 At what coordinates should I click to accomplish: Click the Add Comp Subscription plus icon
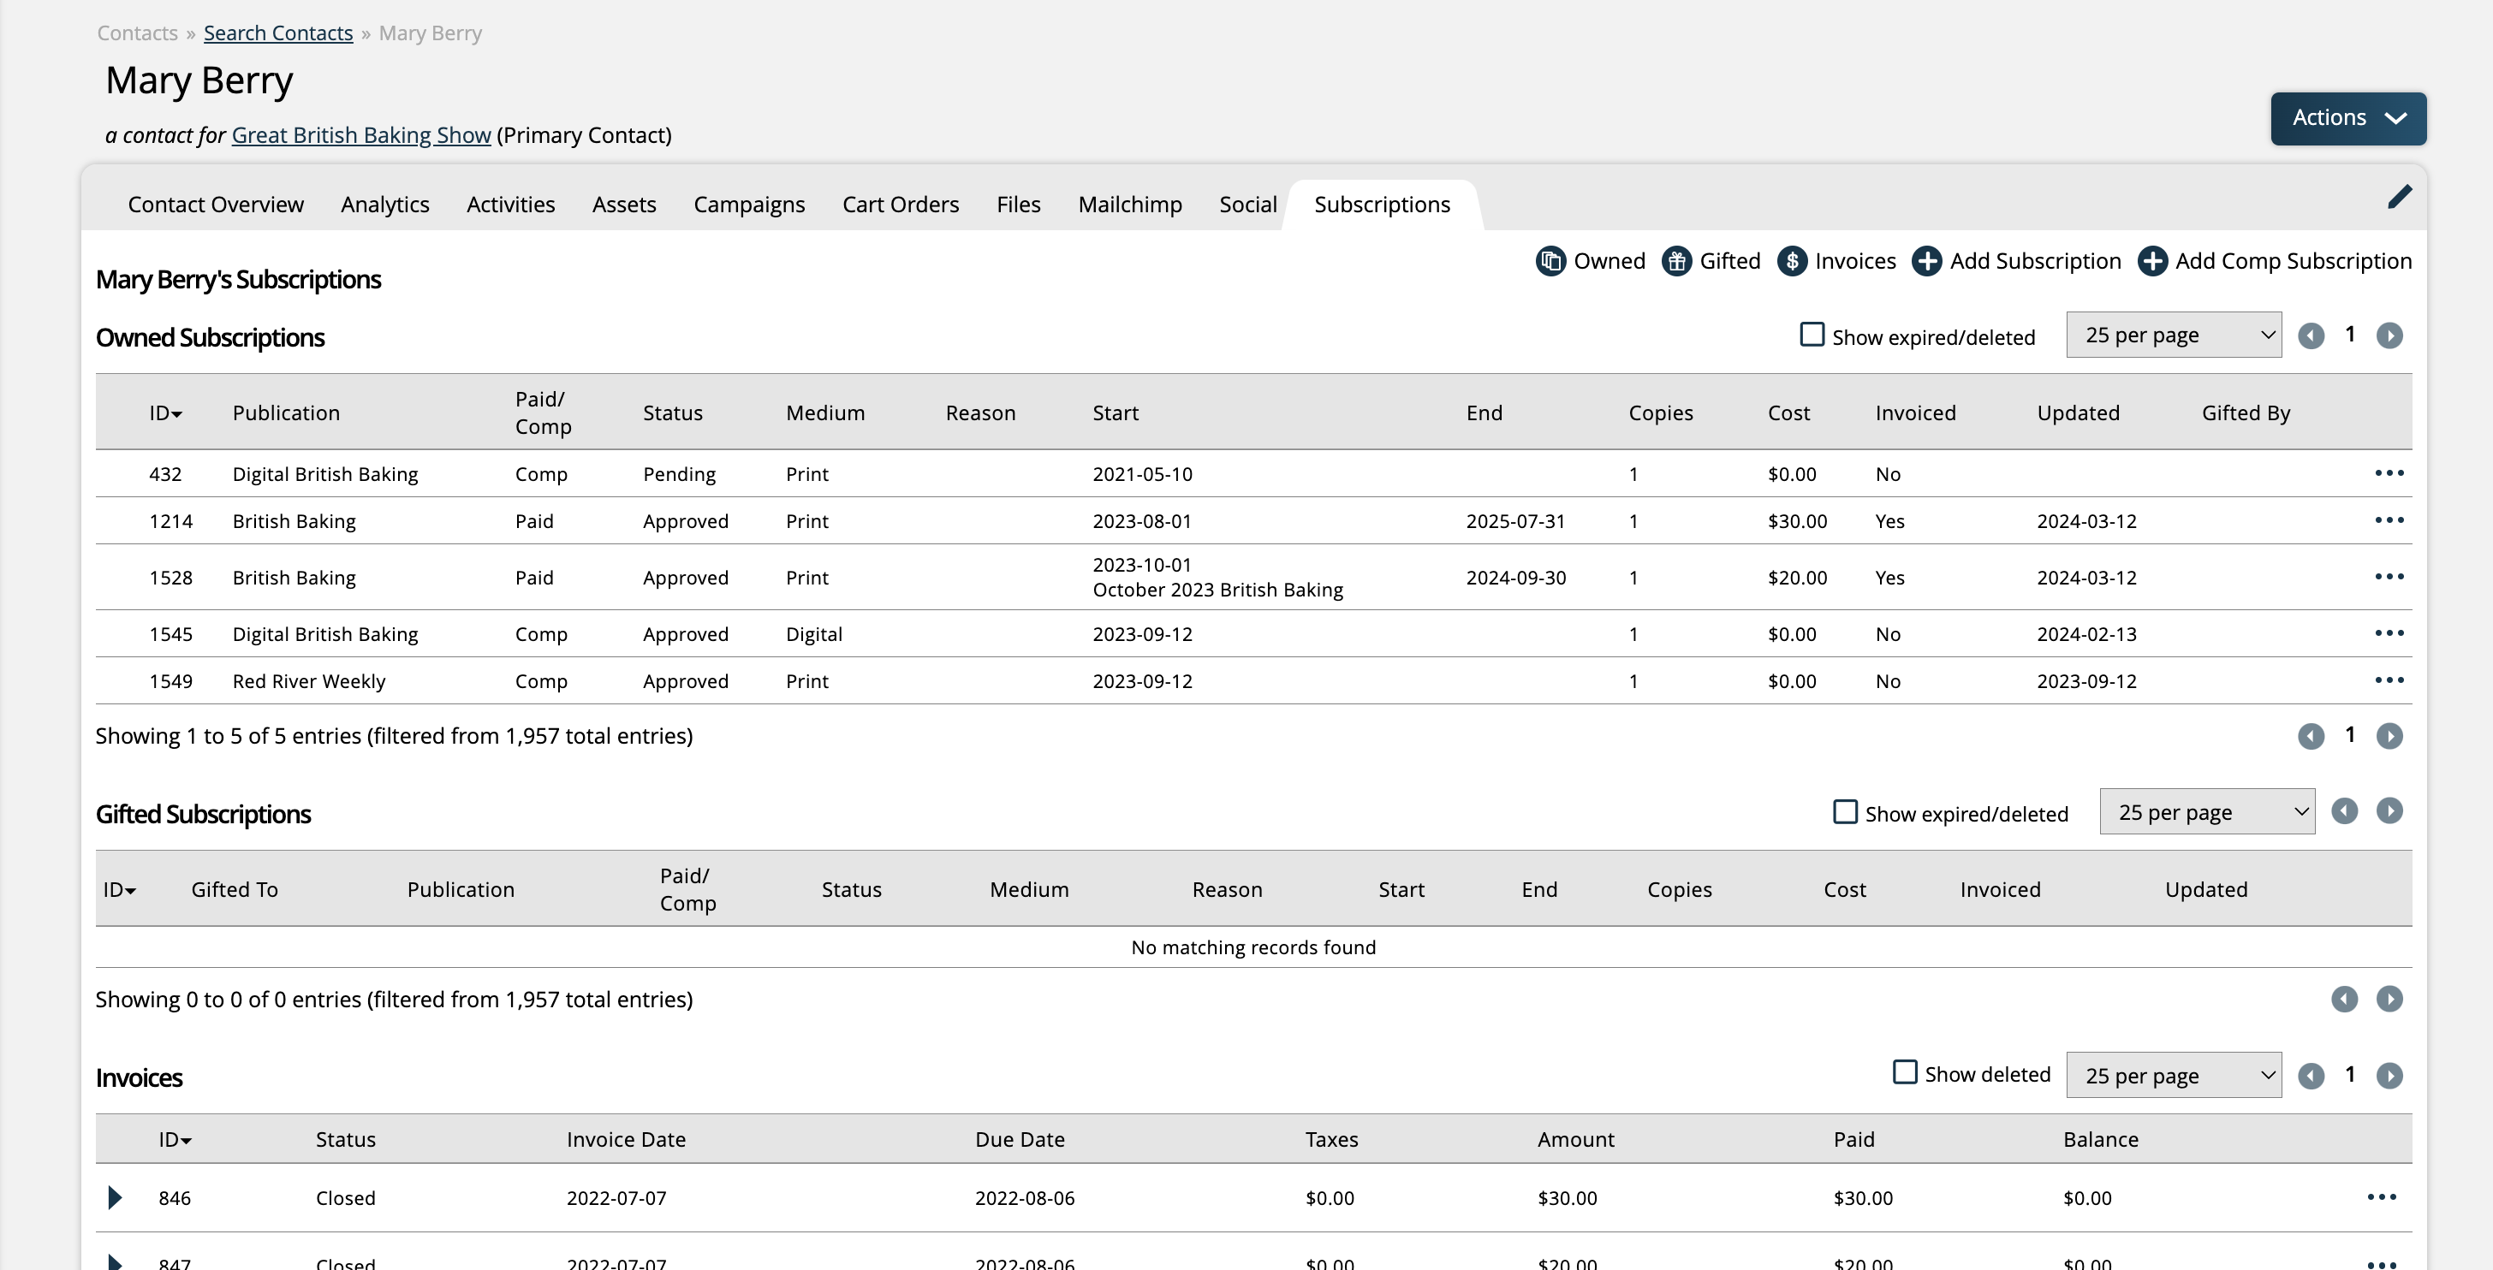click(2152, 261)
